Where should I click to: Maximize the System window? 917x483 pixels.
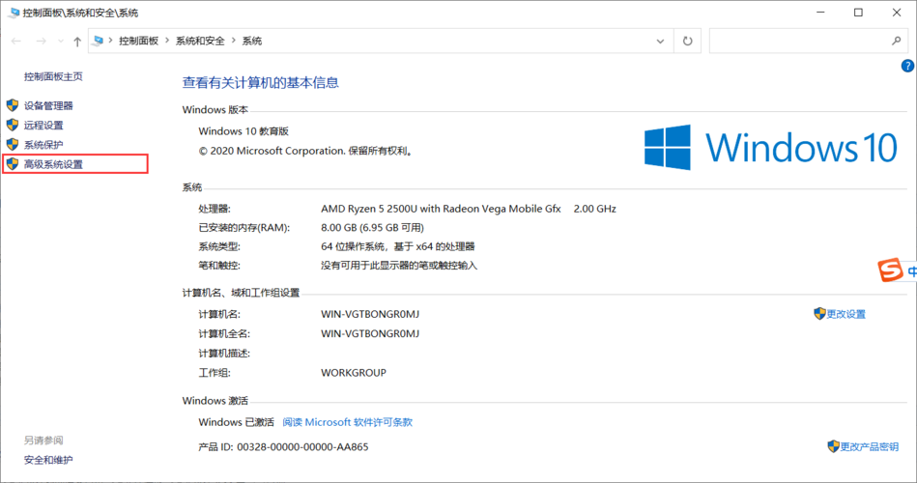858,13
